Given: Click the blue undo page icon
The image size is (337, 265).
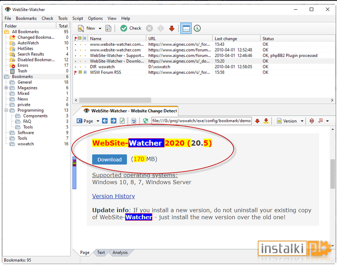Looking at the screenshot, I should (x=134, y=121).
